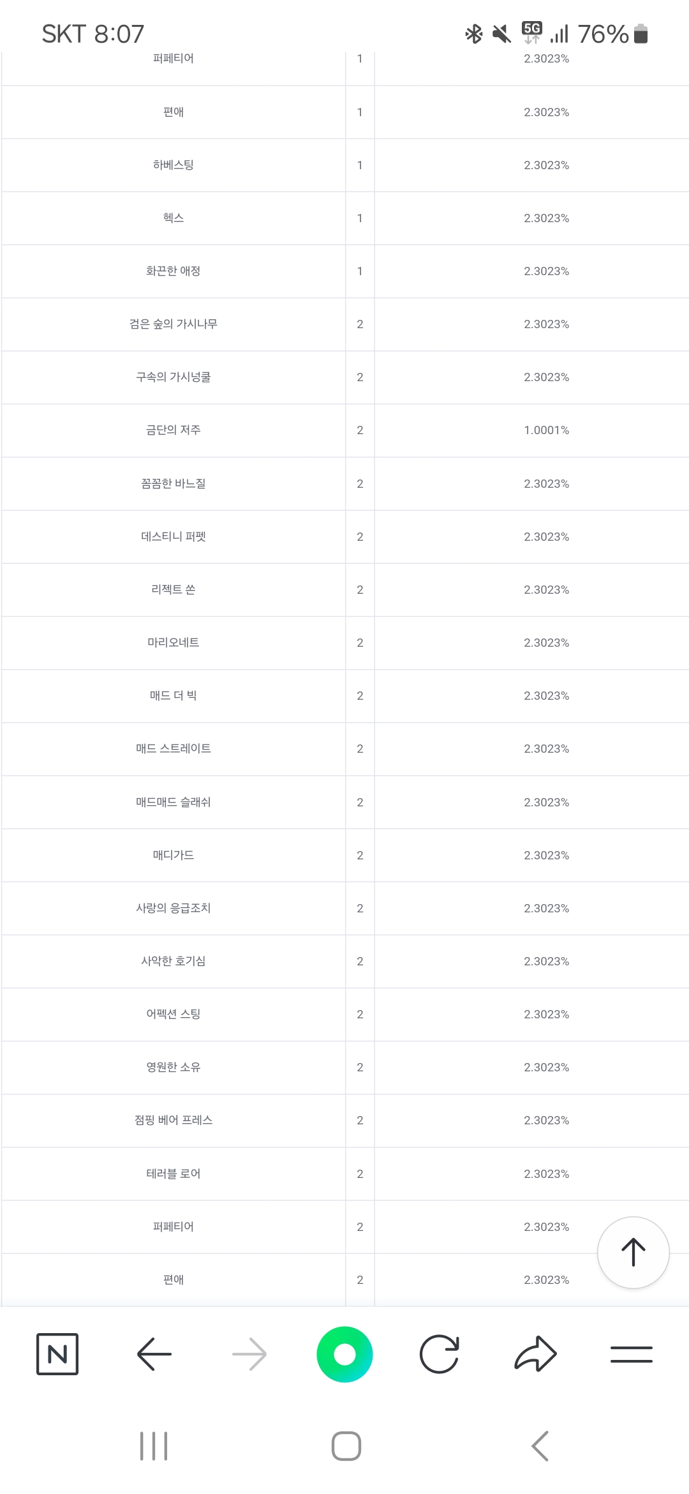Reload the page with the refresh icon

440,1354
